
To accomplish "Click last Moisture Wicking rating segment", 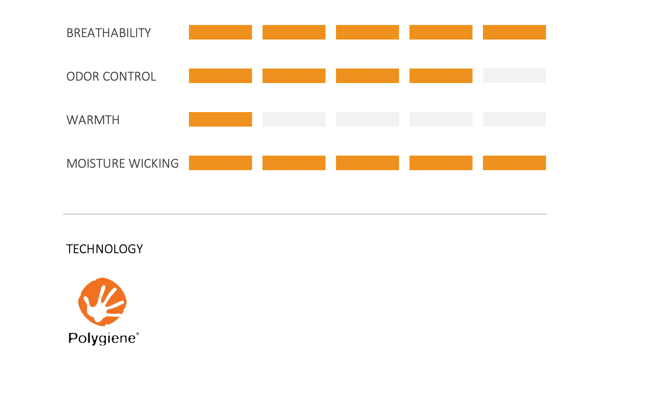I will [x=514, y=163].
